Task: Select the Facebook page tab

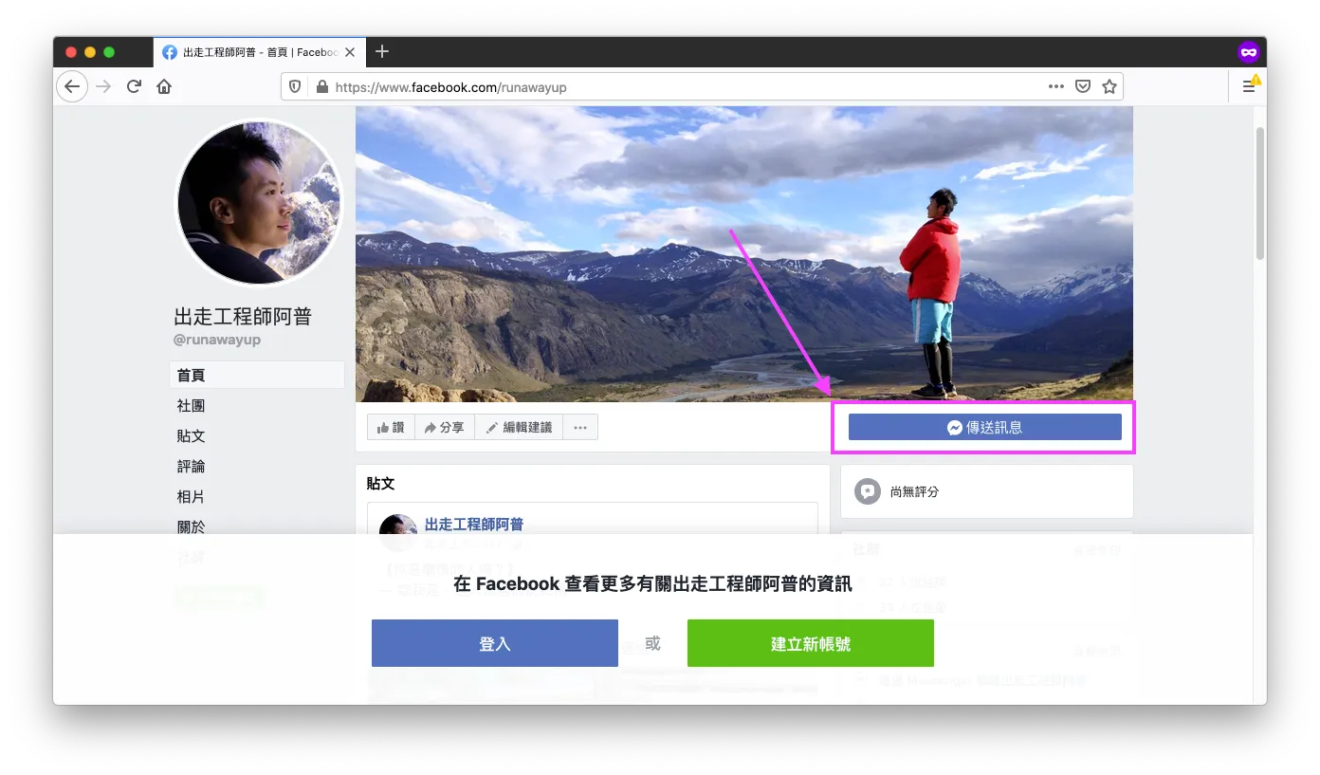Action: click(259, 52)
